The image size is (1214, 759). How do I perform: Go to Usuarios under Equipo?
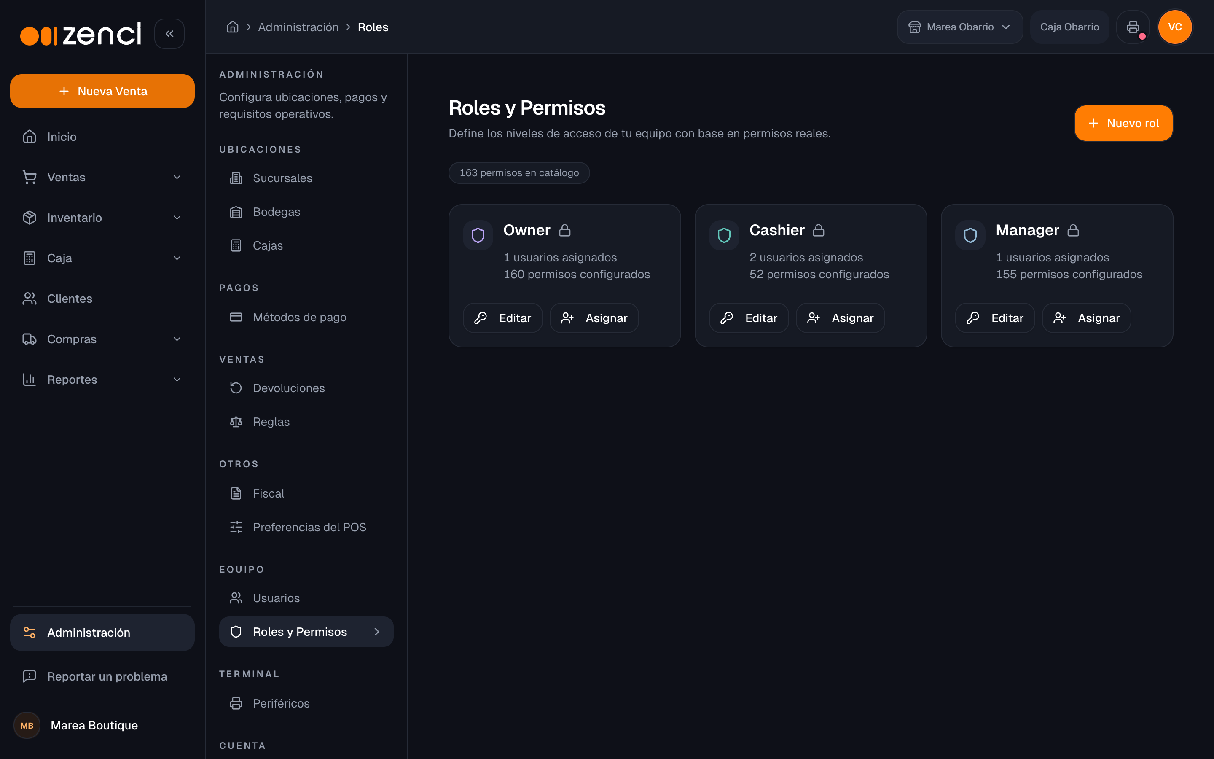pyautogui.click(x=306, y=598)
